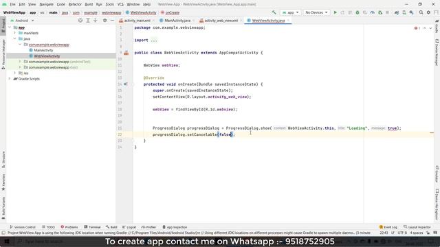Image resolution: width=440 pixels, height=247 pixels.
Task: Open the TODO tool window
Action: tap(49, 227)
